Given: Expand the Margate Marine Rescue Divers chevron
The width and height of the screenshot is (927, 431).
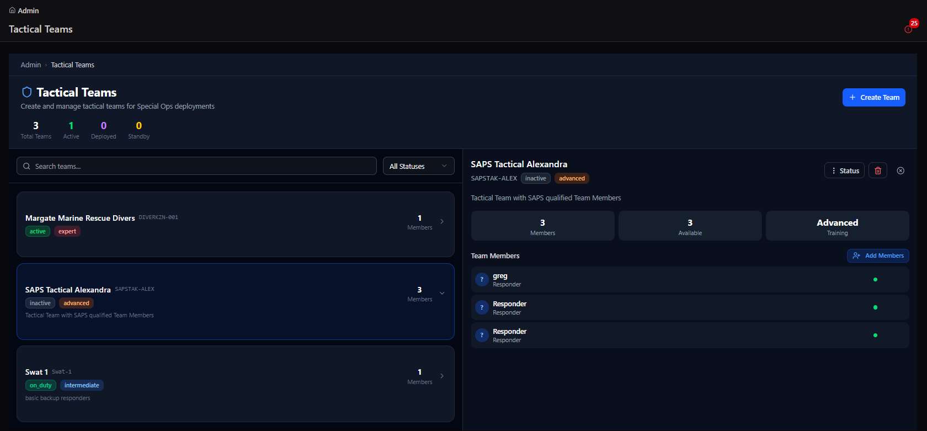Looking at the screenshot, I should 442,222.
